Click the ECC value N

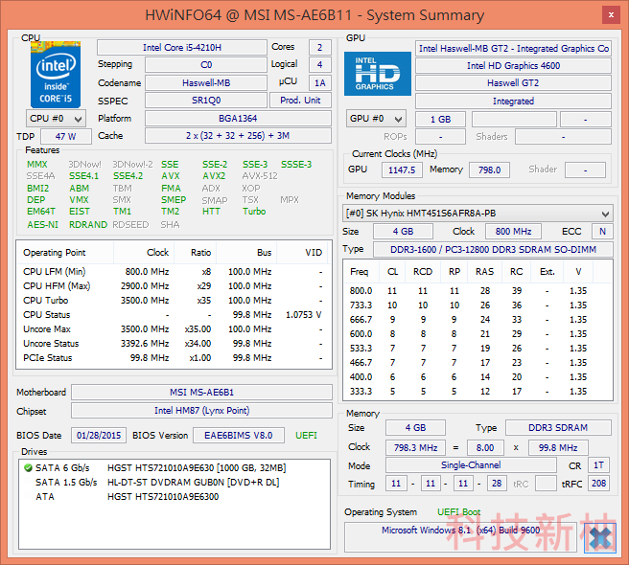tap(602, 231)
